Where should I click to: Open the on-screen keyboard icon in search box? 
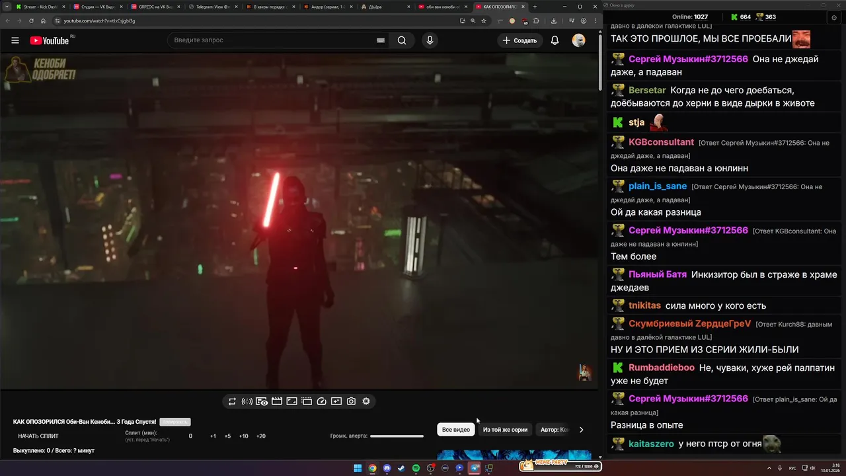tap(381, 40)
